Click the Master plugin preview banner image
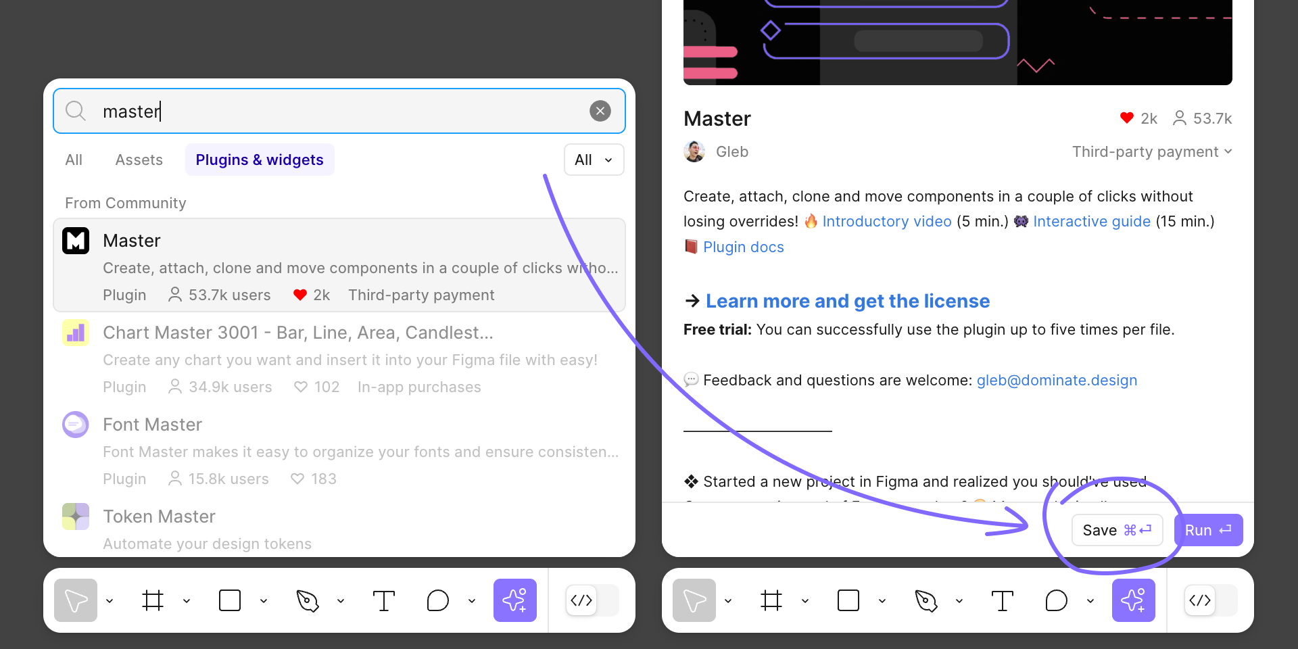Viewport: 1298px width, 649px height. tap(958, 43)
